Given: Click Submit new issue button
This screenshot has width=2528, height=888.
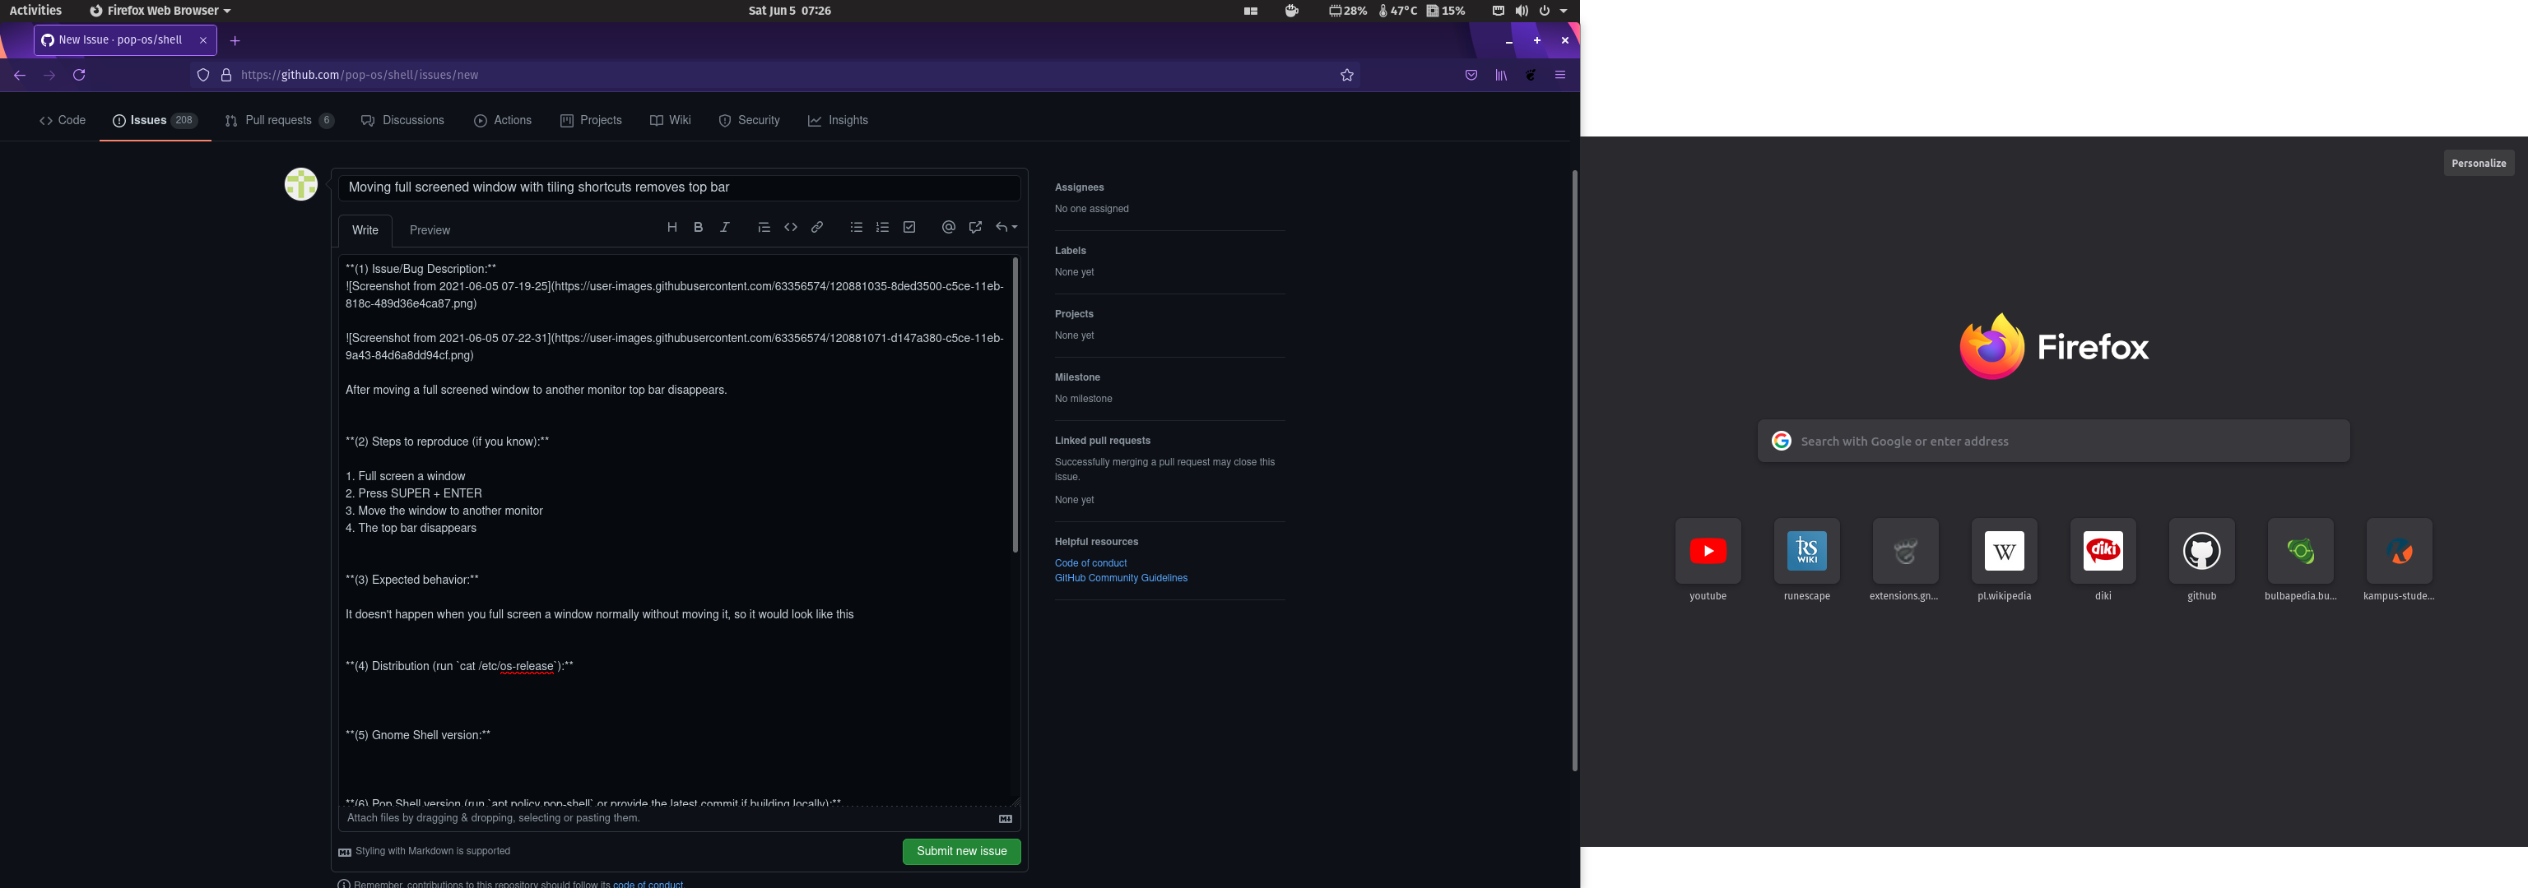Looking at the screenshot, I should (x=961, y=852).
